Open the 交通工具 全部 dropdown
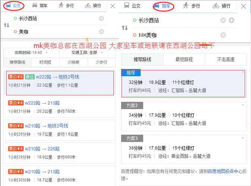Image resolution: width=251 pixels, height=186 pixels. 87,53
